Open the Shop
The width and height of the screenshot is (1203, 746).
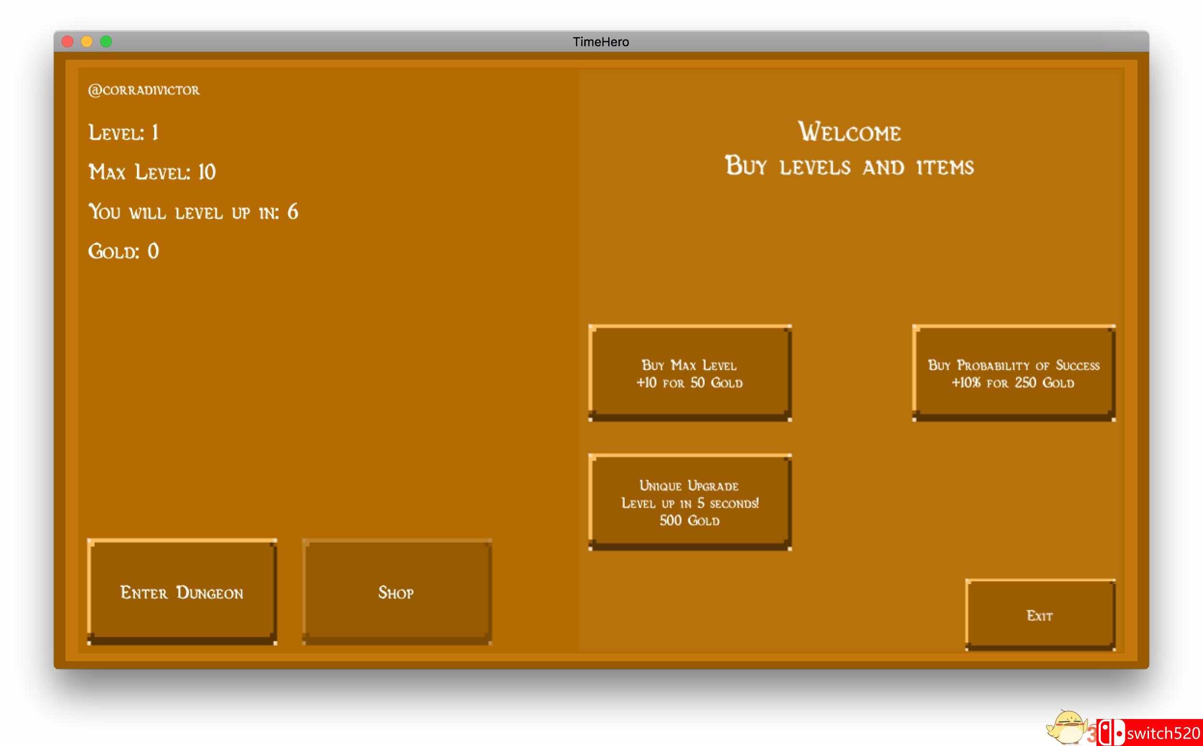(x=396, y=592)
